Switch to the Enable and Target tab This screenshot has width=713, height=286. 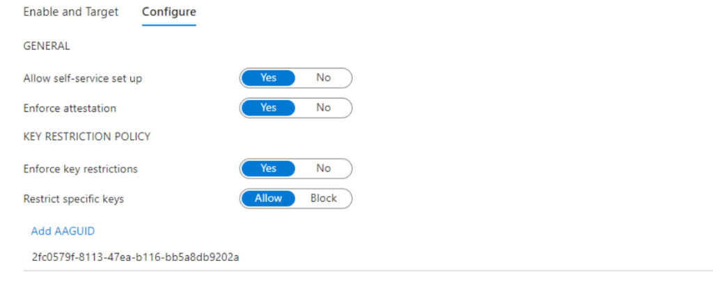70,12
